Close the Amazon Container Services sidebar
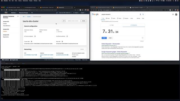 point(18,16)
